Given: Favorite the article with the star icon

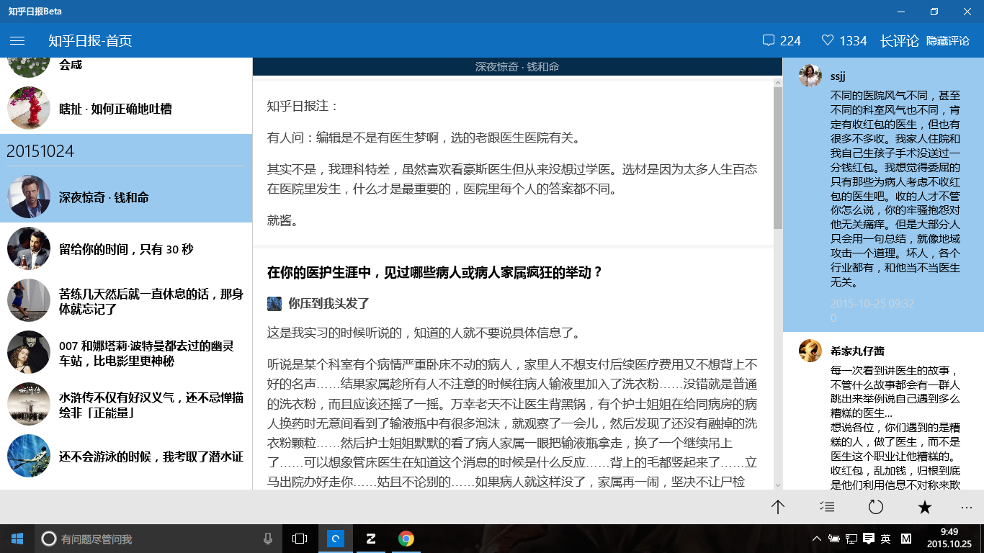Looking at the screenshot, I should click(x=925, y=507).
